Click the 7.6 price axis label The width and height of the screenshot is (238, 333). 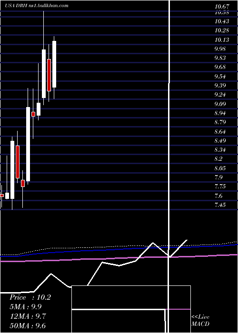pyautogui.click(x=218, y=196)
